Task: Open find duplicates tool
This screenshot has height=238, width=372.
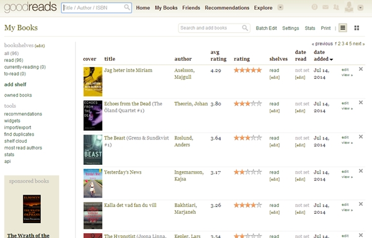Action: pyautogui.click(x=19, y=134)
